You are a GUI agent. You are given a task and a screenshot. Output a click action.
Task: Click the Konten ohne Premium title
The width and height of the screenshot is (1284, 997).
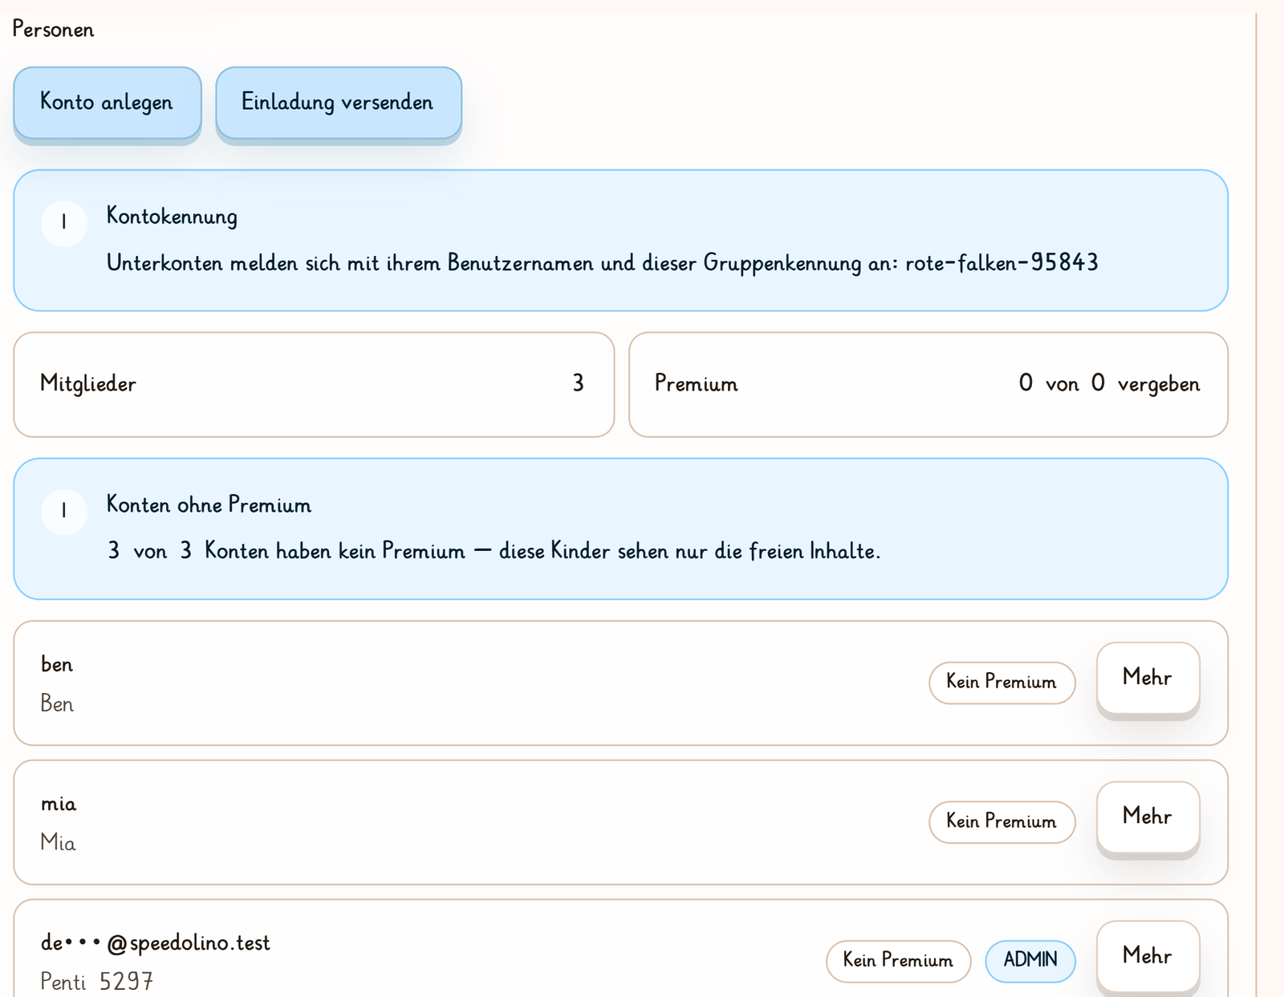tap(209, 505)
